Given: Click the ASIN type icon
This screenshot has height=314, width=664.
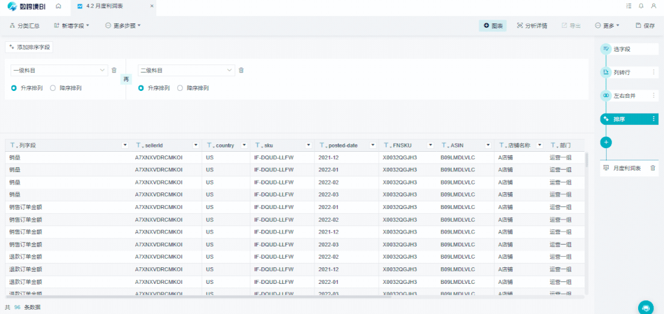Looking at the screenshot, I should tap(445, 145).
